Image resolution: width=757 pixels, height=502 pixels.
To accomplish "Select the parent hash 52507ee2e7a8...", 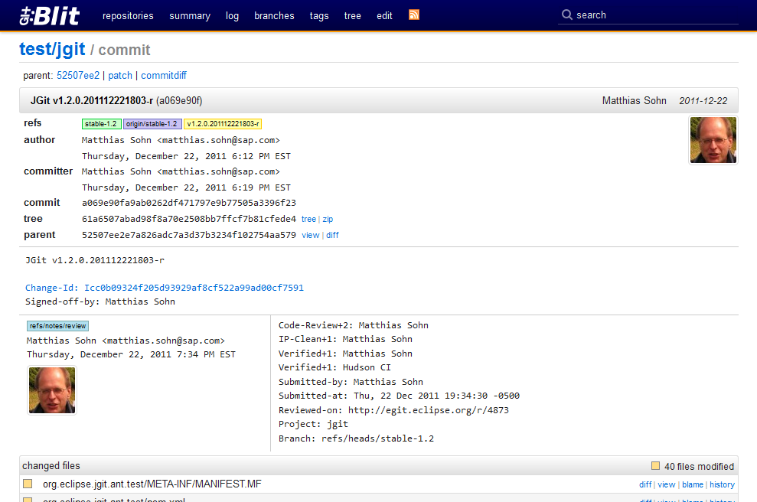I will pyautogui.click(x=189, y=235).
